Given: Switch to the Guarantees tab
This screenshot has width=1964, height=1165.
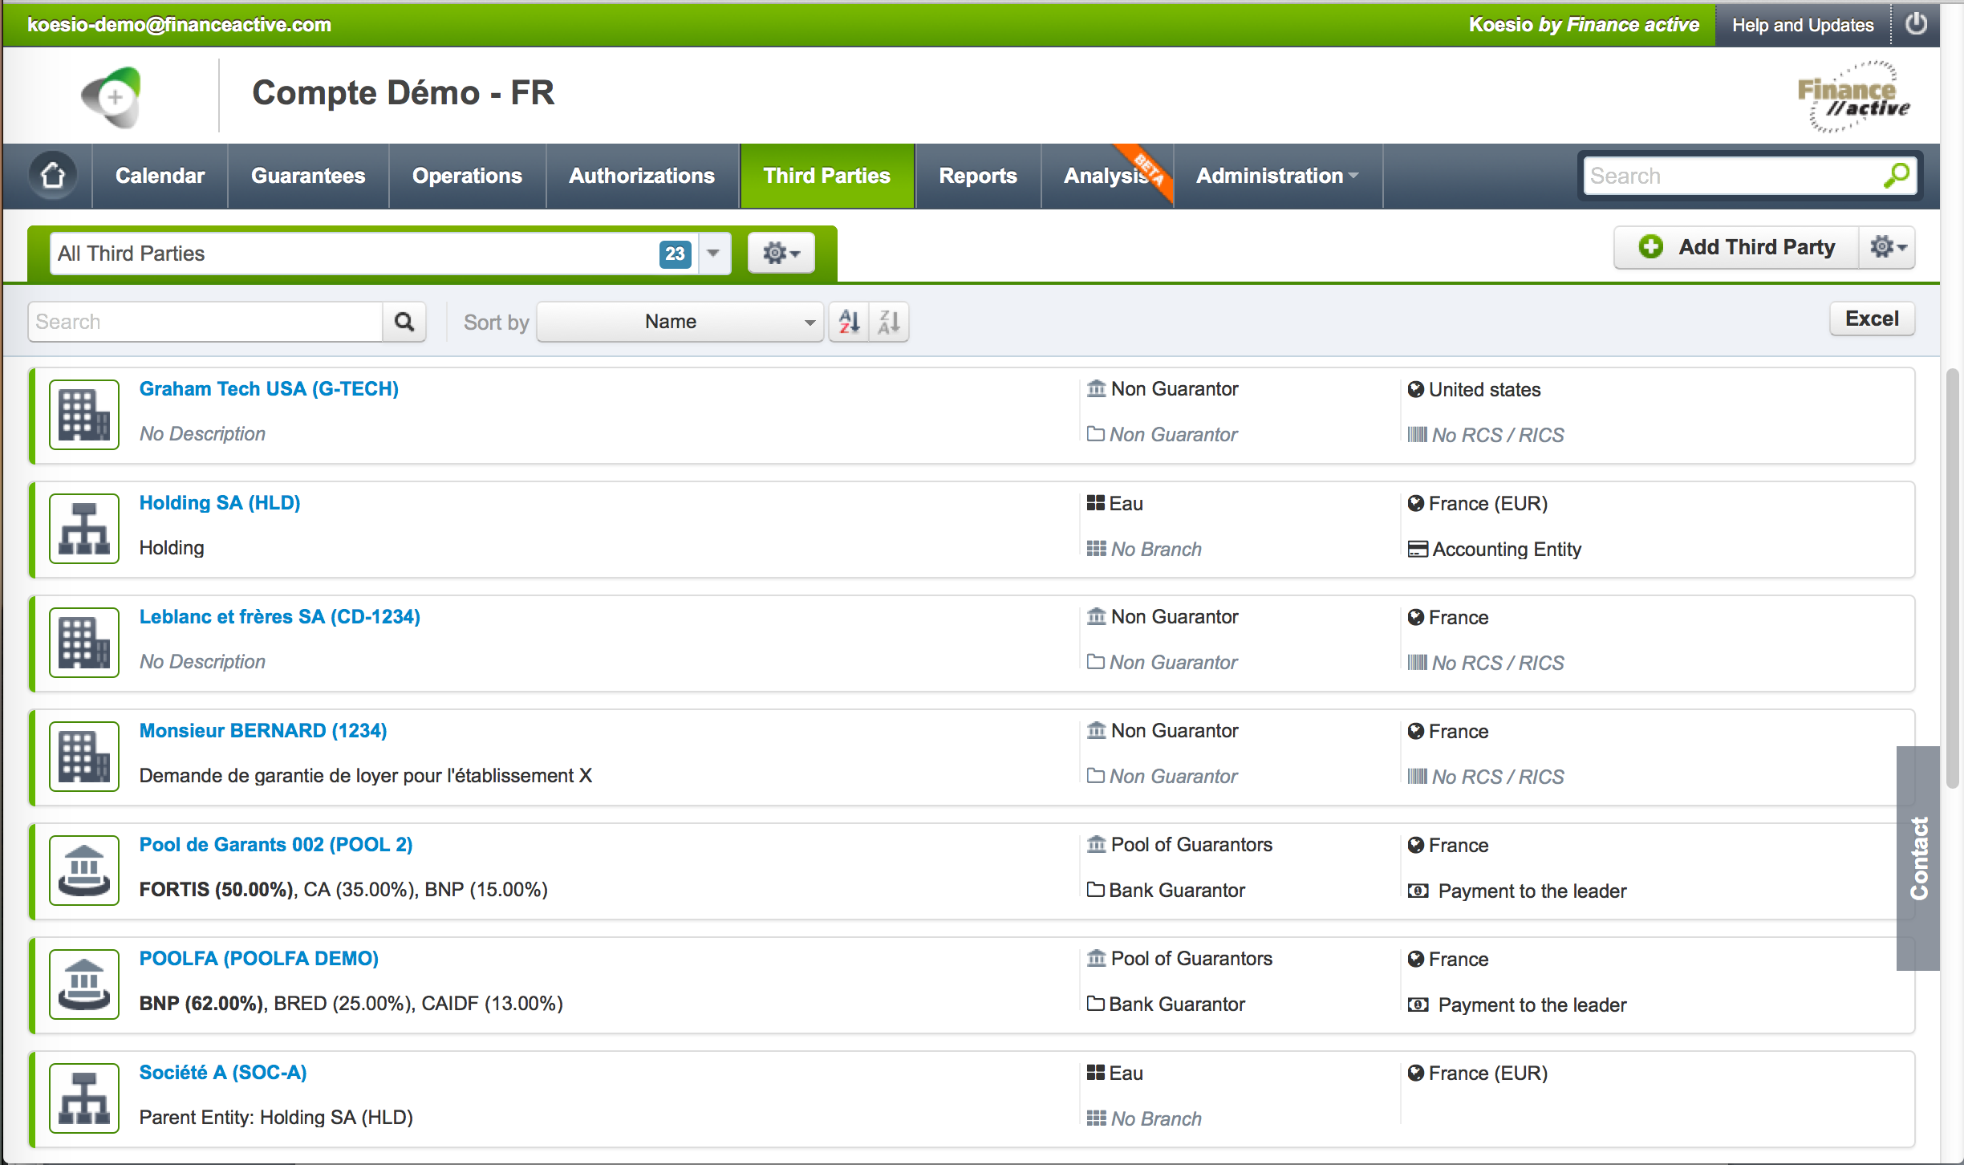Looking at the screenshot, I should pyautogui.click(x=308, y=176).
